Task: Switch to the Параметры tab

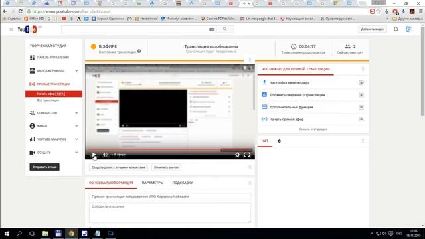Action: click(x=153, y=183)
